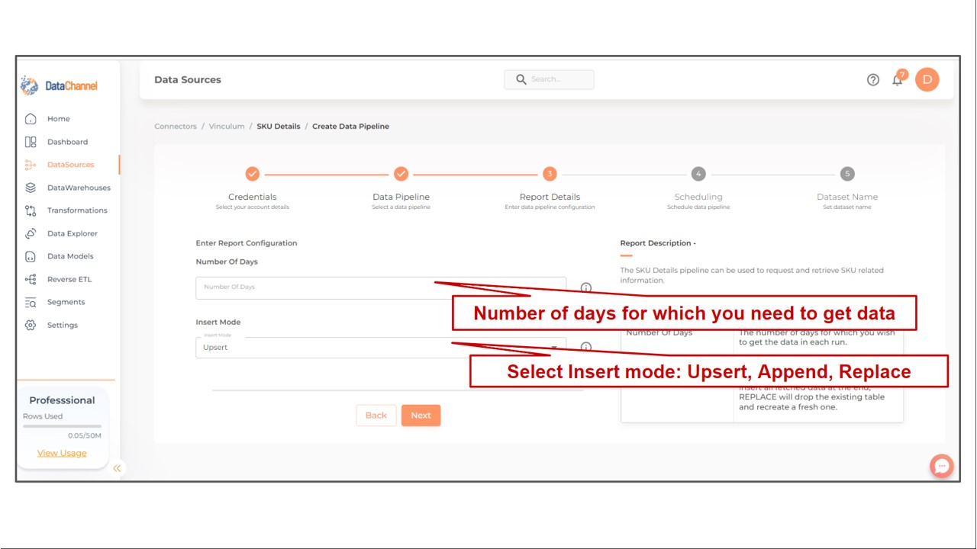Click the Rows Used progress bar
Screen dimensions: 977x549
(x=62, y=426)
